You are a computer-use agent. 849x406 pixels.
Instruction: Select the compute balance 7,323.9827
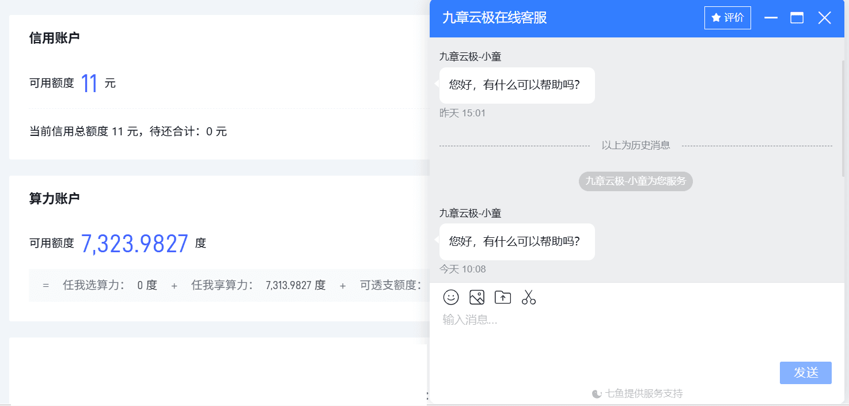coord(135,244)
